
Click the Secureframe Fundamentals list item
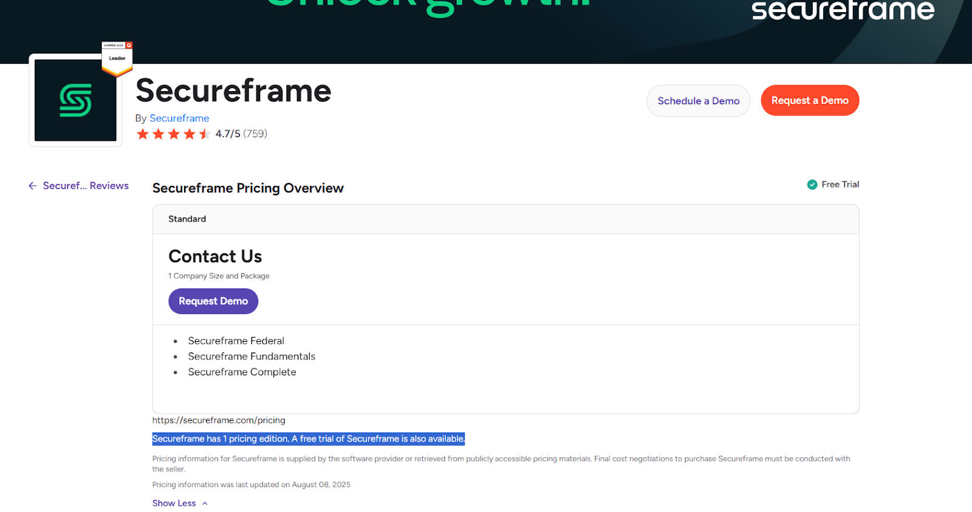point(252,357)
